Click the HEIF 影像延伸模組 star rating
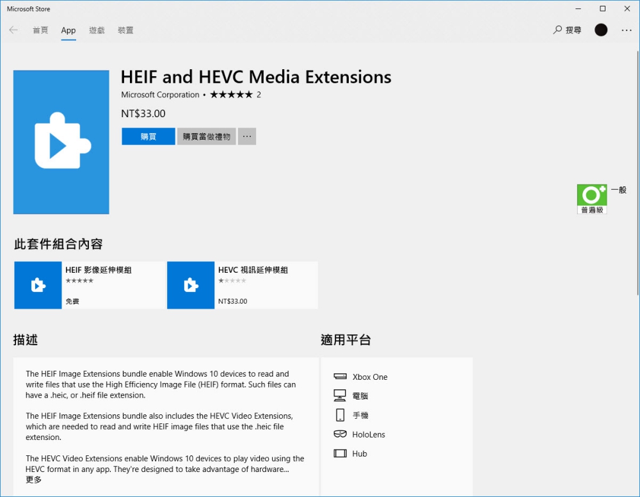The width and height of the screenshot is (640, 497). [79, 281]
